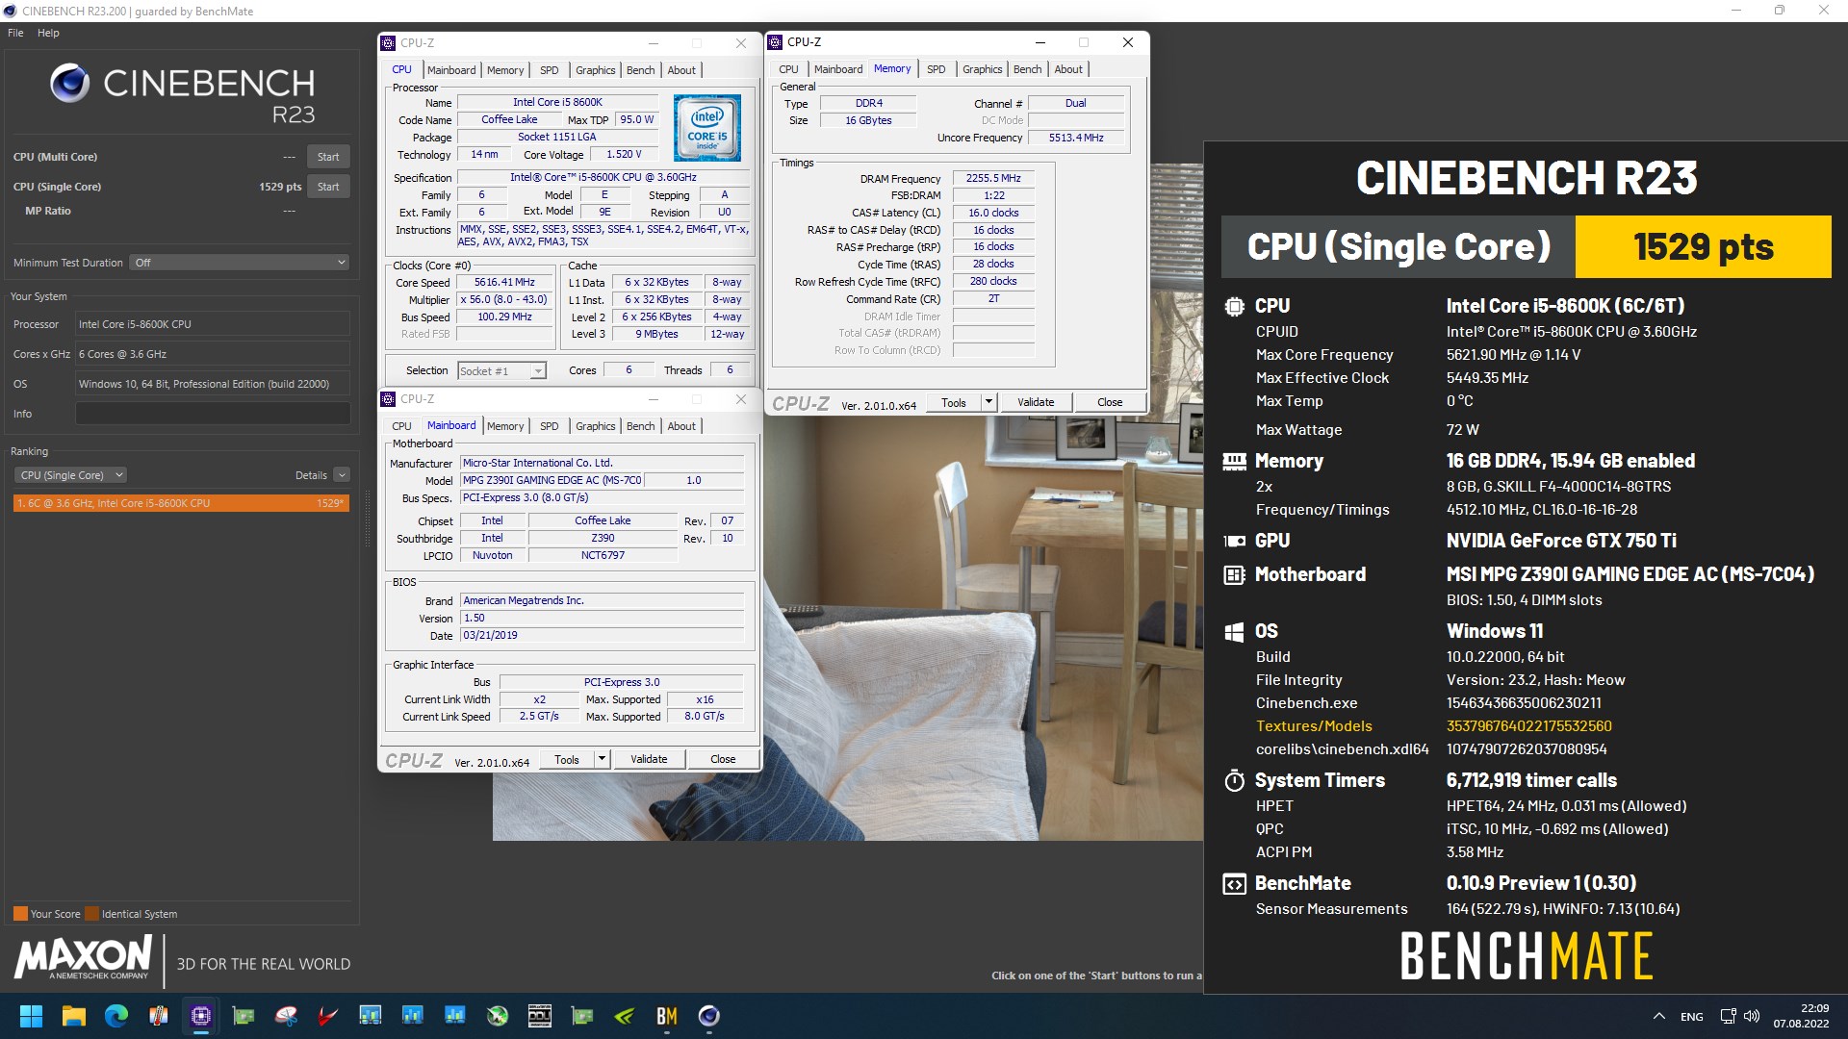Show hidden system tray icons
The image size is (1848, 1039).
tap(1659, 1016)
